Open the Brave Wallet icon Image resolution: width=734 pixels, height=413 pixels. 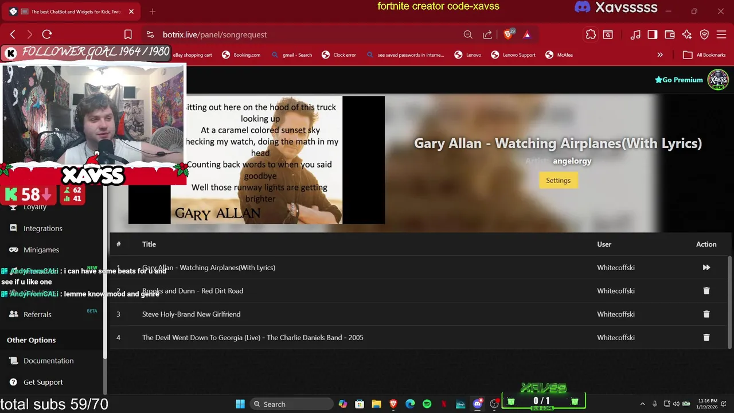pos(670,34)
